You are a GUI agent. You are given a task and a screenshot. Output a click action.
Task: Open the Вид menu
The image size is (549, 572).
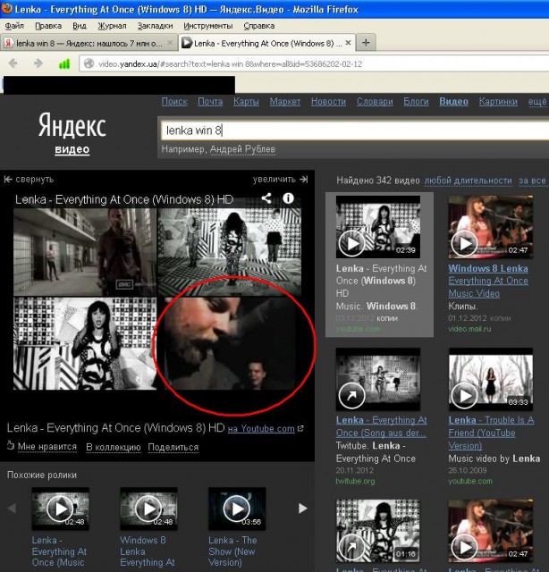80,26
